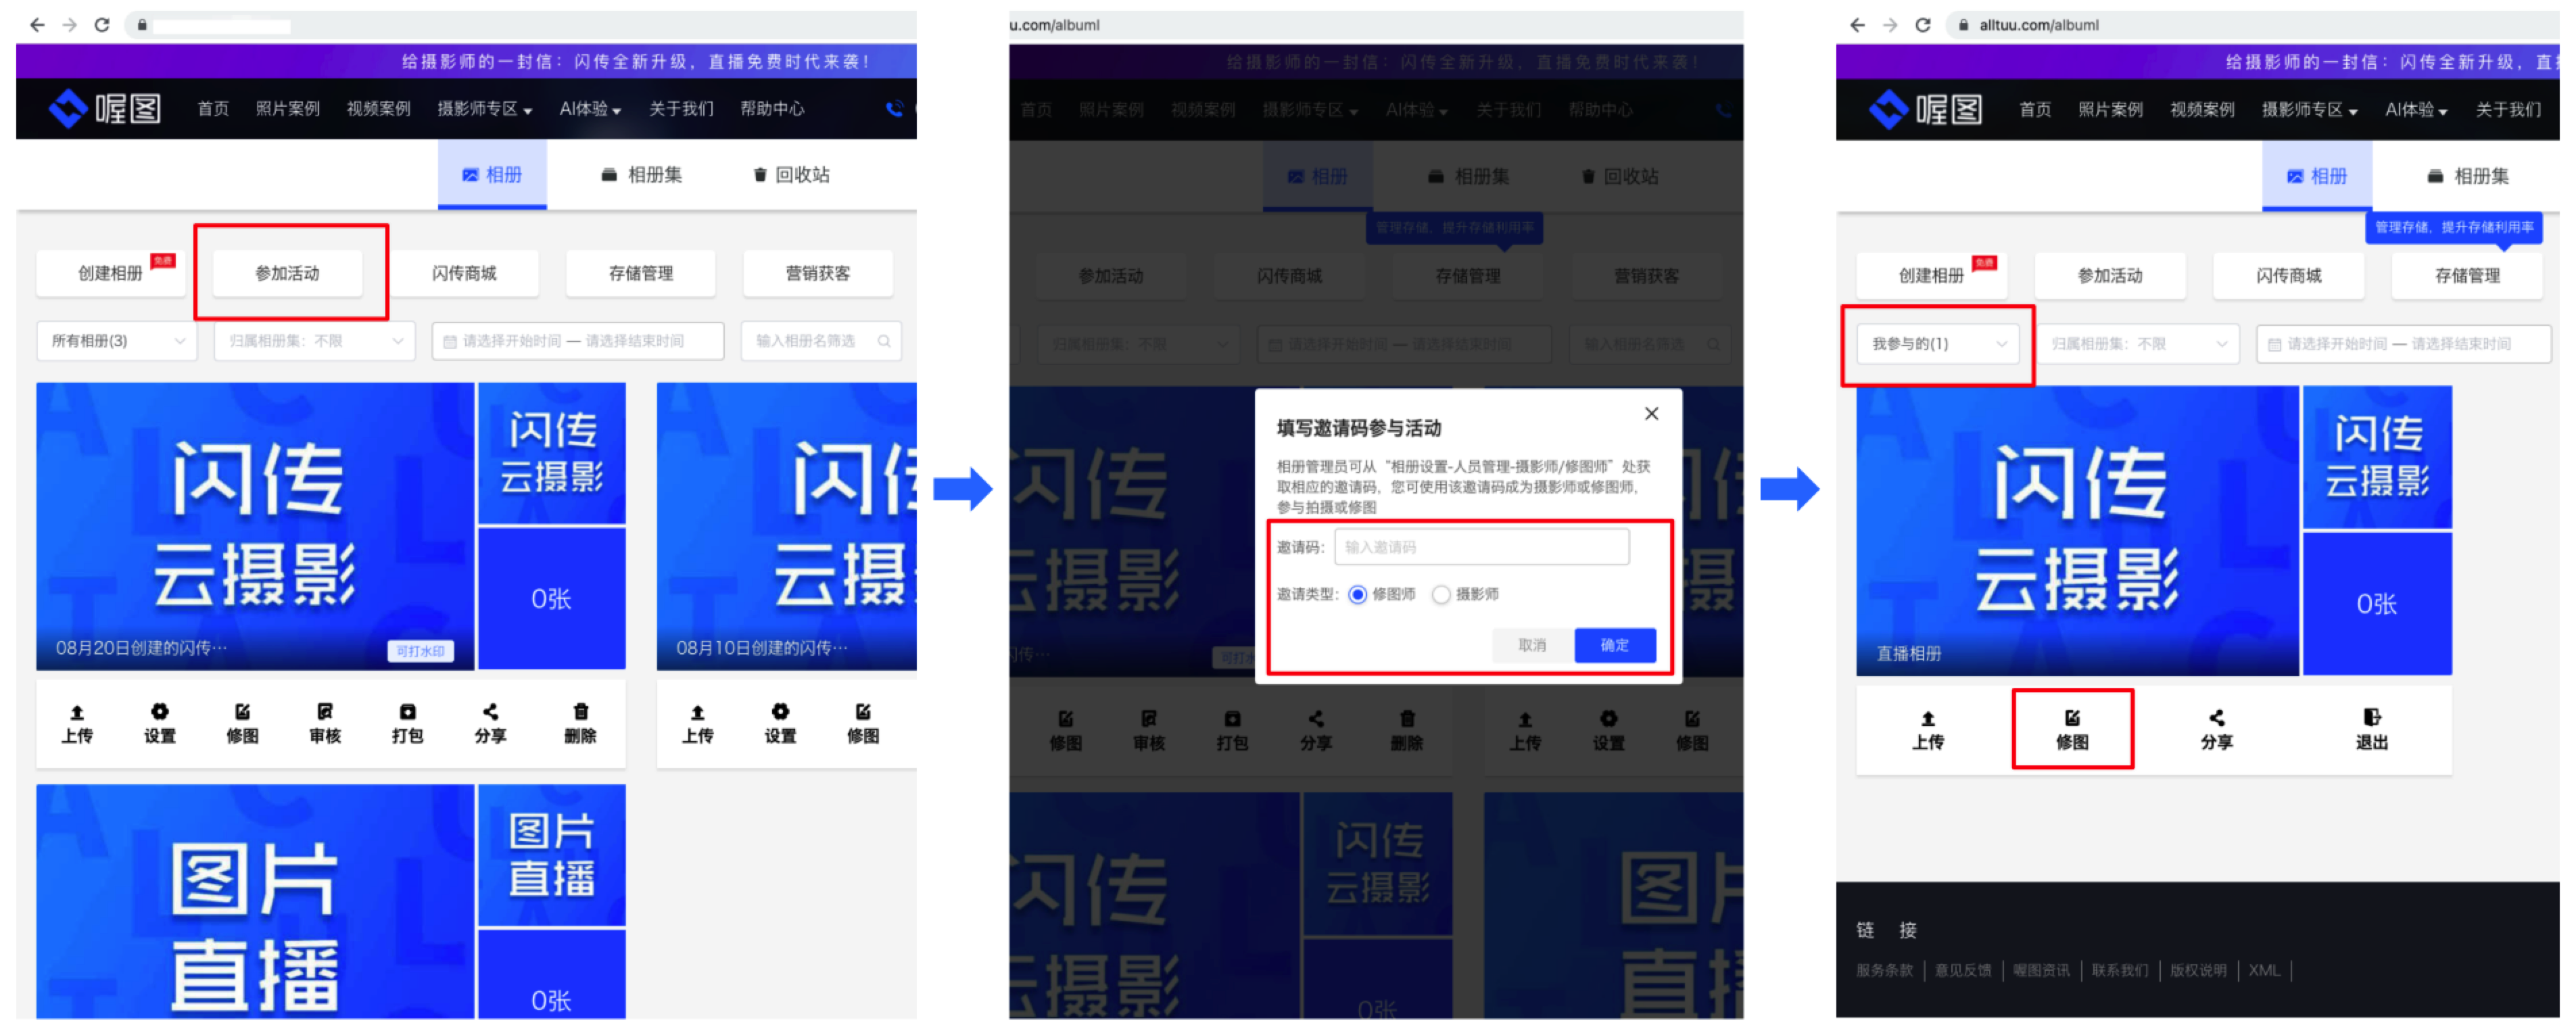Click 上传 icon under 08月10日 album

[698, 712]
